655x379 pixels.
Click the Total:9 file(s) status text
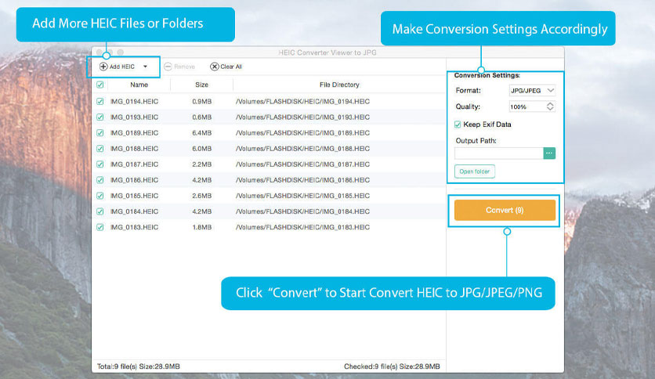pyautogui.click(x=138, y=366)
